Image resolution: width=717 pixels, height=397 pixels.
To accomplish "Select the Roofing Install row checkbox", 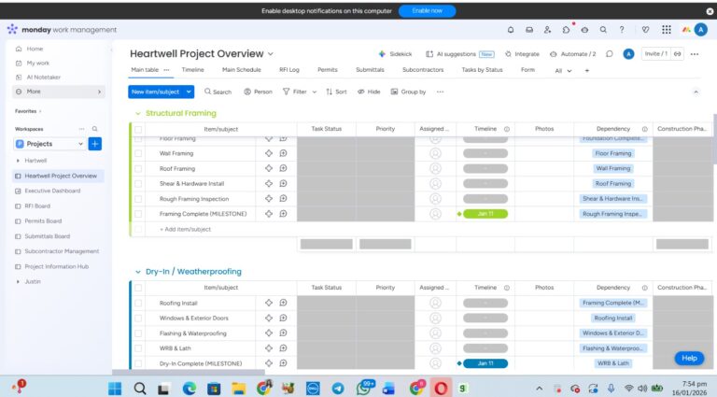I will point(138,303).
